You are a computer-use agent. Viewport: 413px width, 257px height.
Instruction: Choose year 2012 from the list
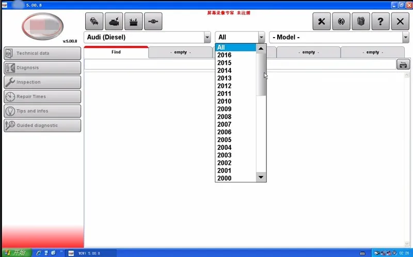point(236,86)
